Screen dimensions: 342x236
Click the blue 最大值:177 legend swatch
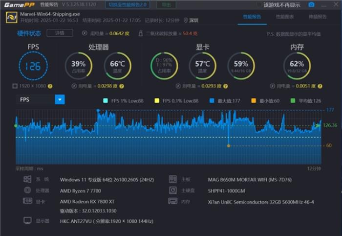click(212, 101)
